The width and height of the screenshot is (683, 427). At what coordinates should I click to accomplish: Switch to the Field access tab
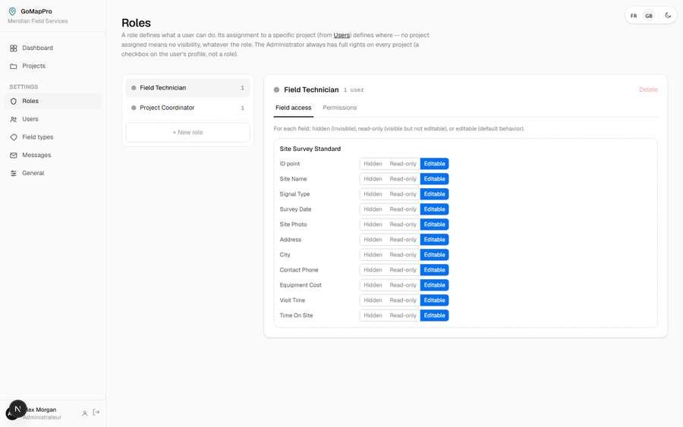[294, 108]
